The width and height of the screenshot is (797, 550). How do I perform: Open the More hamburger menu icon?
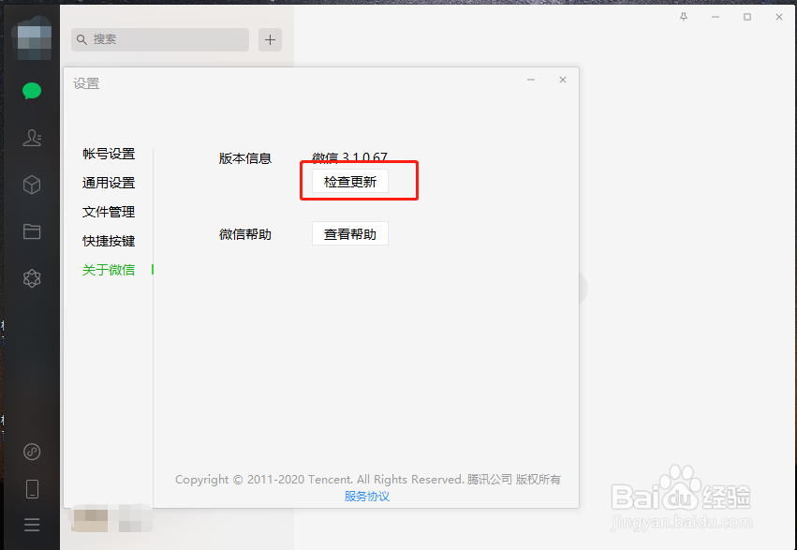pyautogui.click(x=32, y=525)
